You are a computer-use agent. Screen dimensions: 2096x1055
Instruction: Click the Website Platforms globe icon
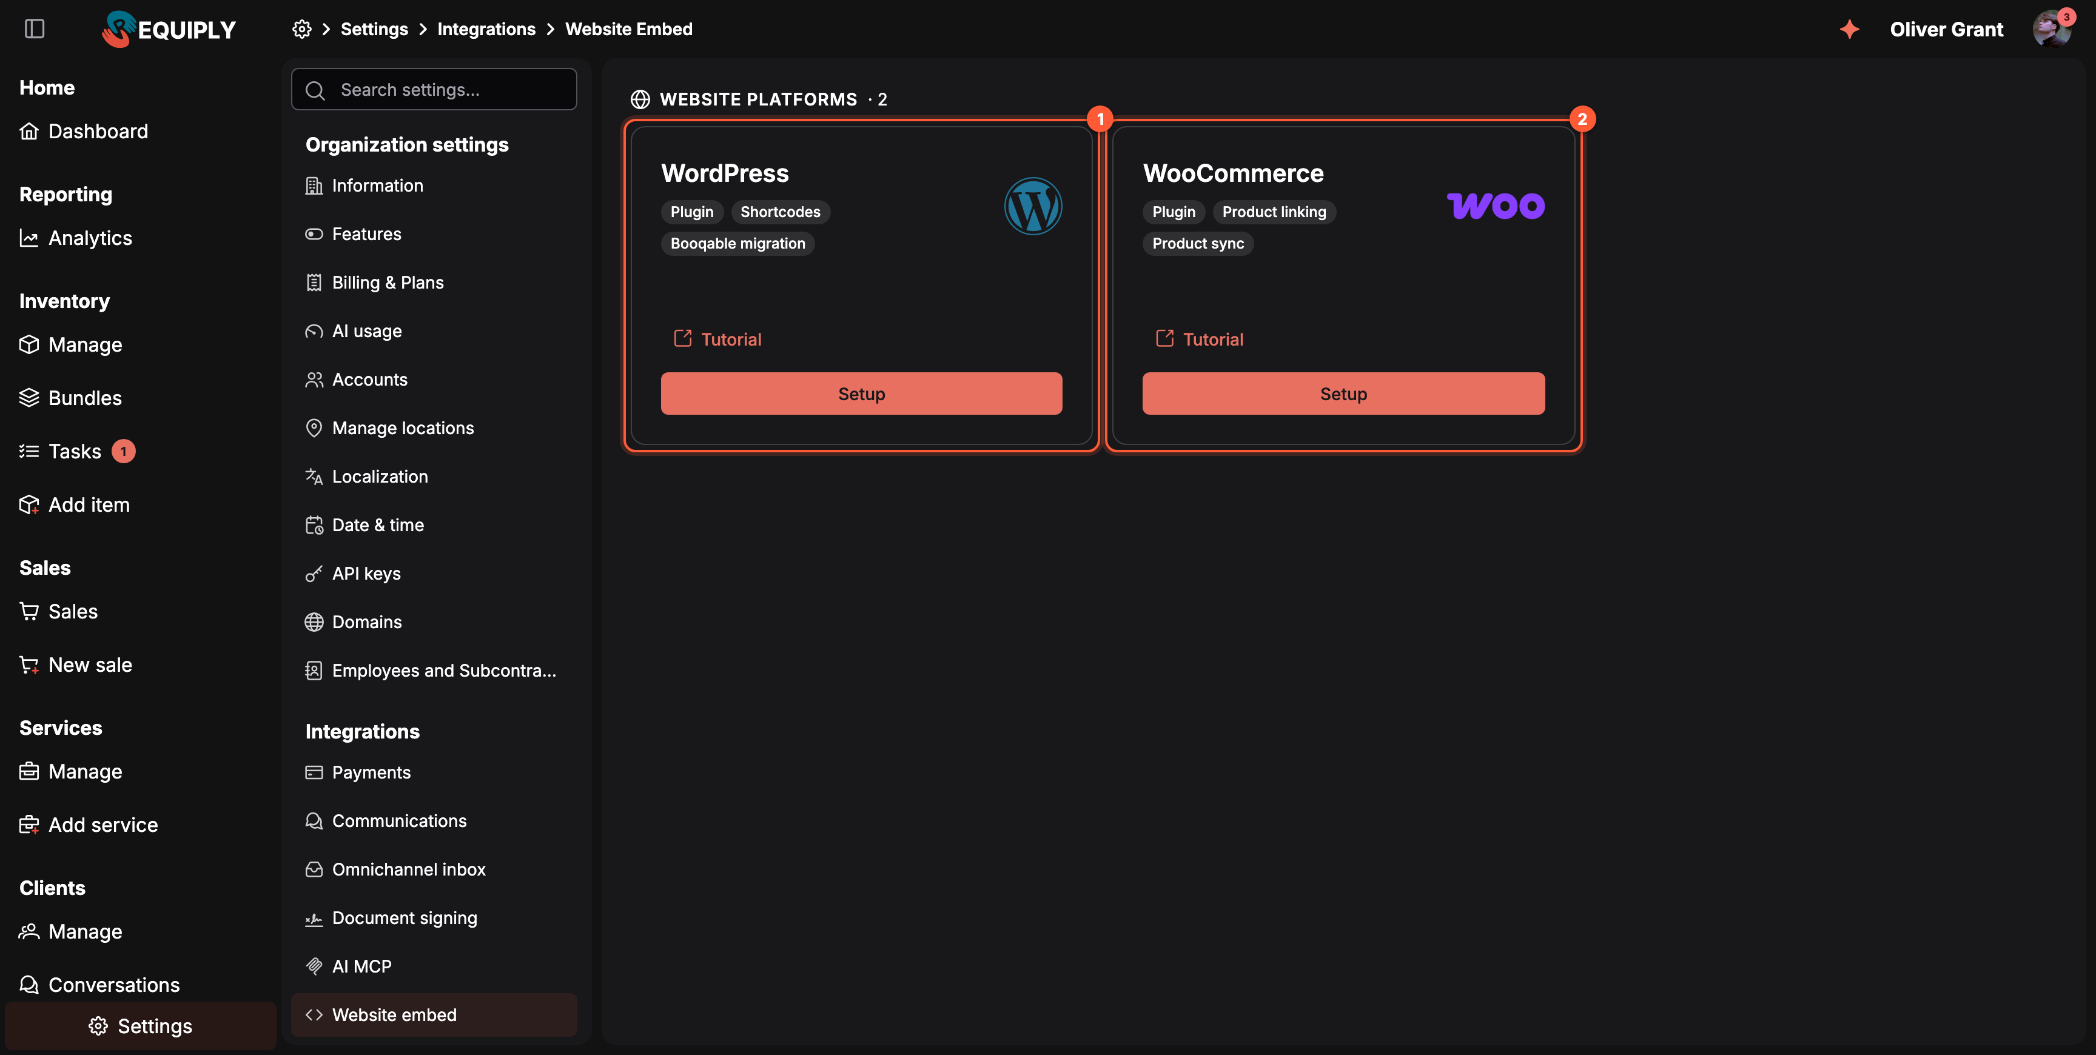click(x=640, y=99)
